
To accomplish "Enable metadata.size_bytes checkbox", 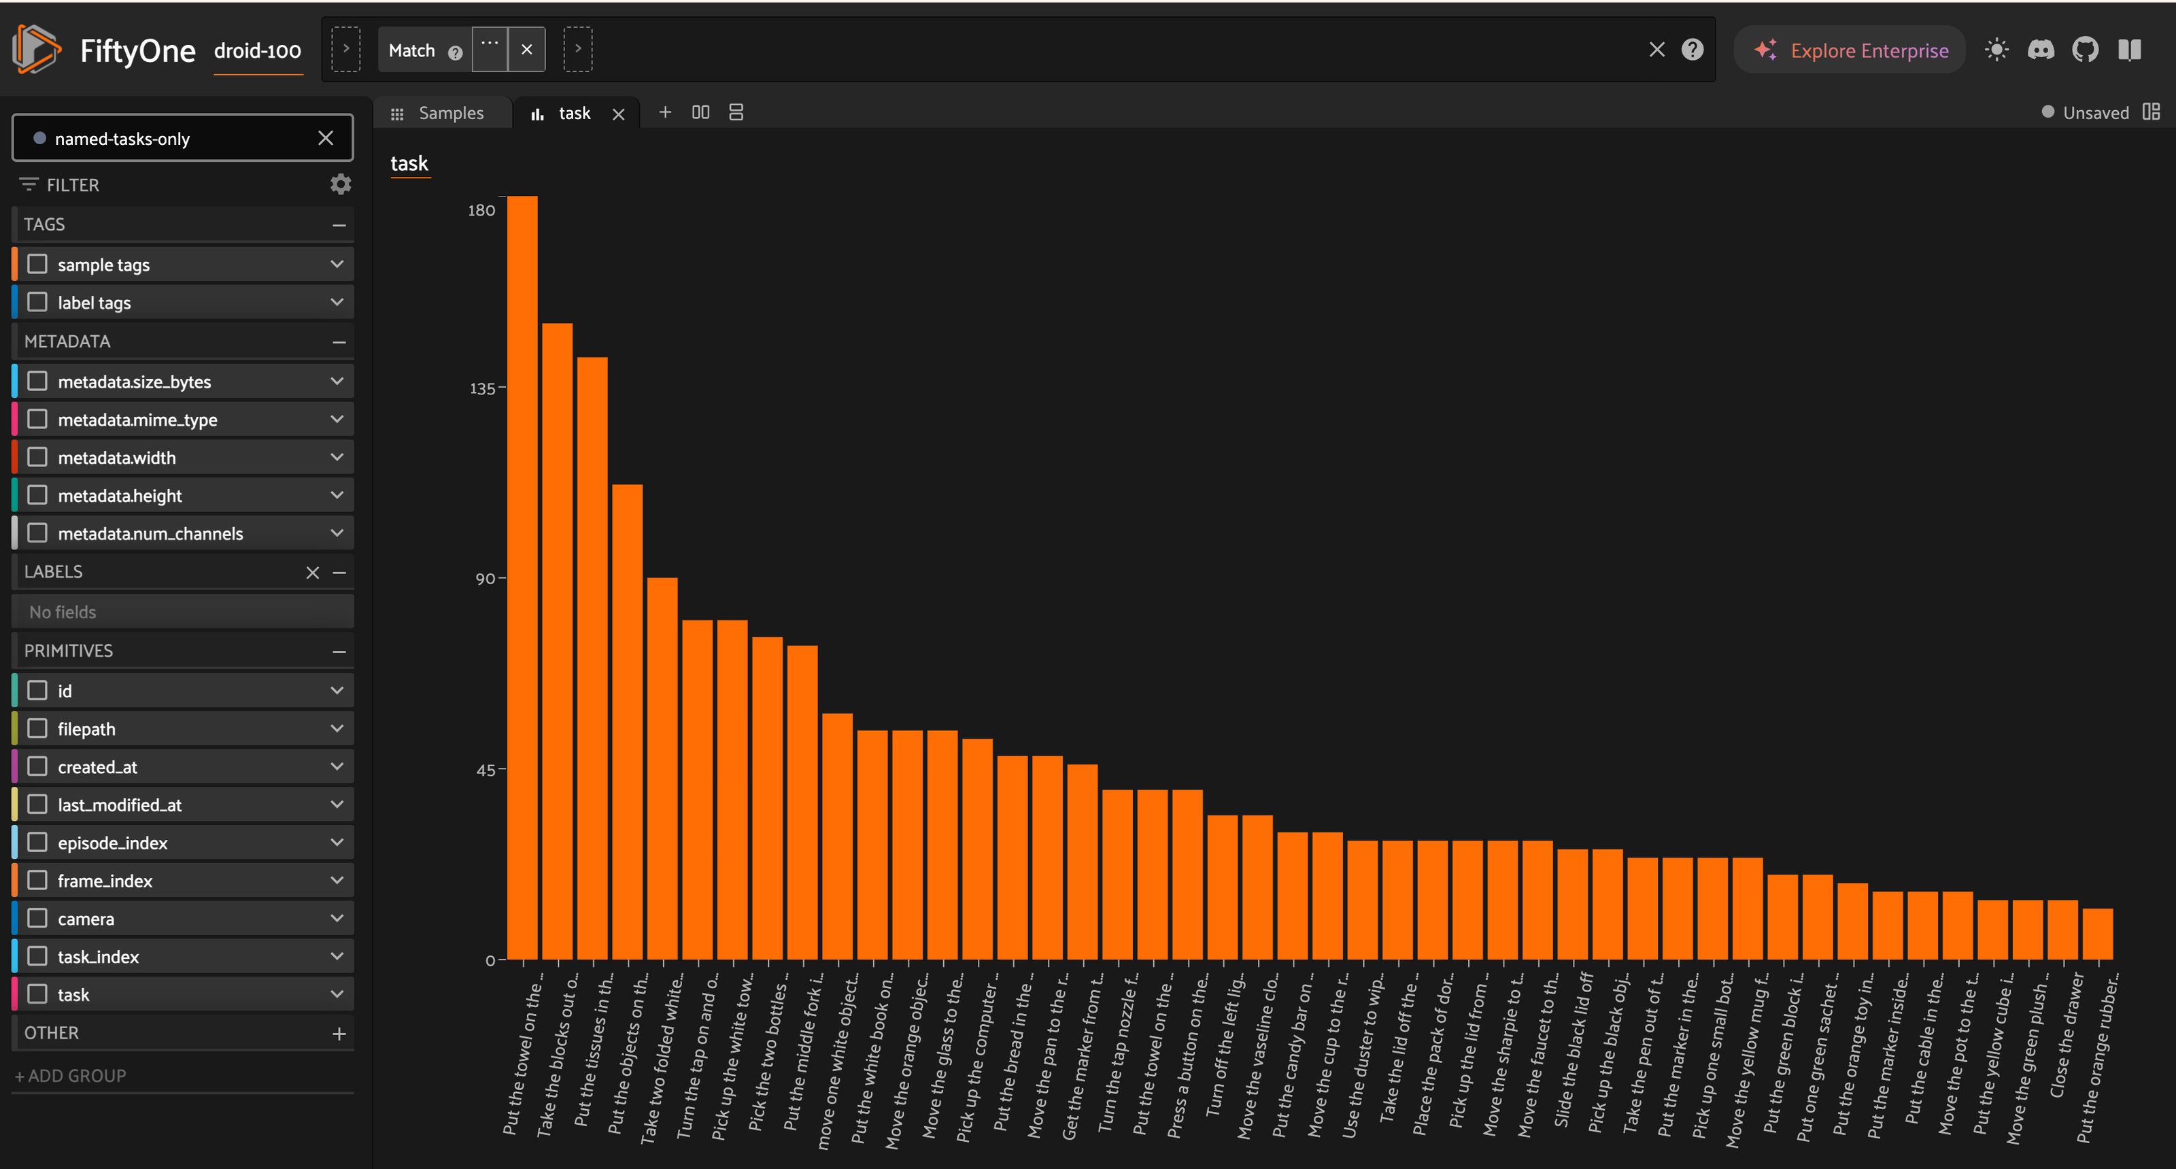I will point(37,382).
